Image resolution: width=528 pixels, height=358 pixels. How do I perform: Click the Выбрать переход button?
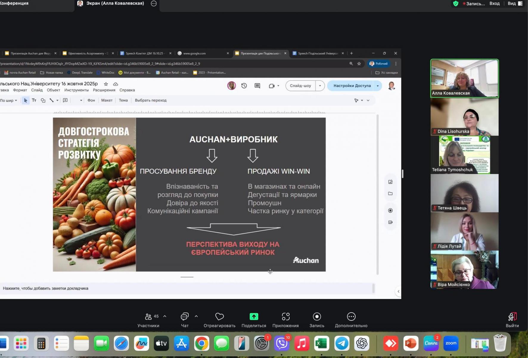click(x=150, y=100)
